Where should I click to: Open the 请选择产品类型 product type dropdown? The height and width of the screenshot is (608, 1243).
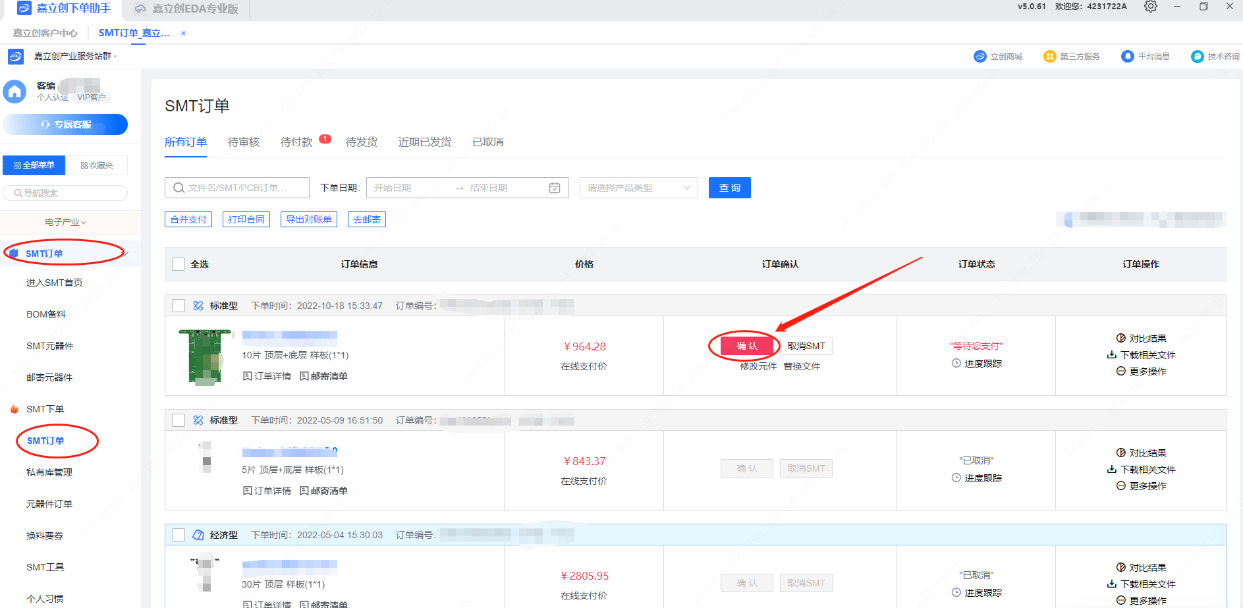[638, 188]
